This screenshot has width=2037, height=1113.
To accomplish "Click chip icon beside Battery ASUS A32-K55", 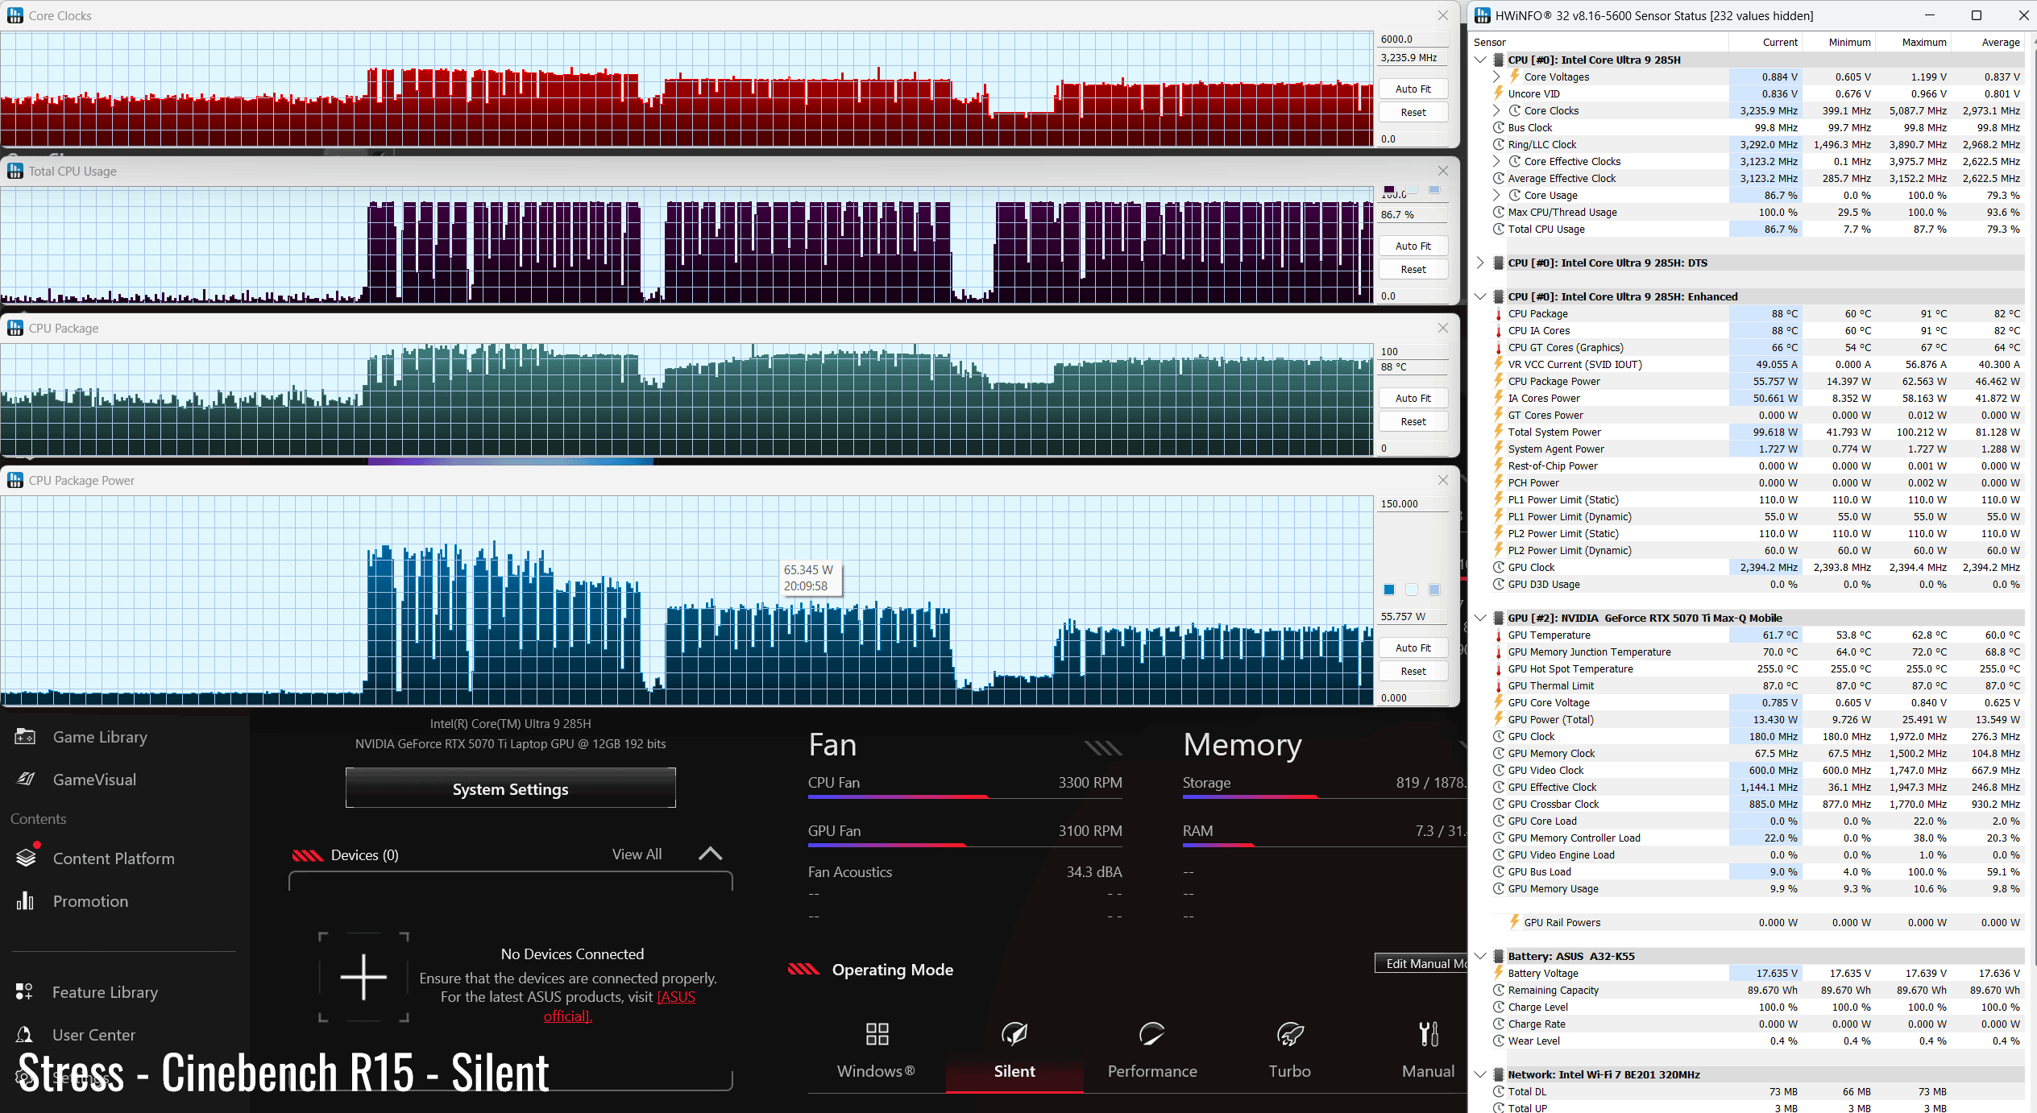I will tap(1498, 956).
